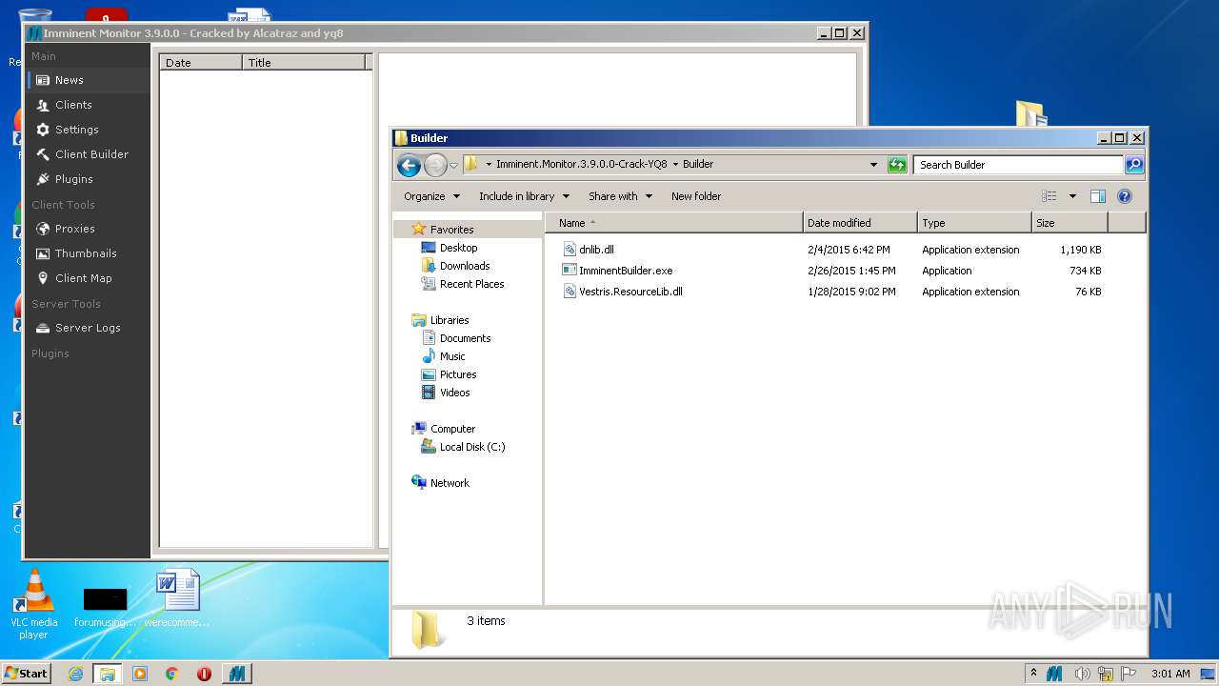Select Favorites in the navigation pane

click(451, 230)
